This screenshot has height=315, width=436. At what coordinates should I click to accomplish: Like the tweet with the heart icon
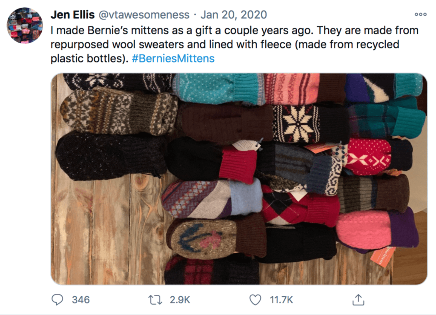255,300
